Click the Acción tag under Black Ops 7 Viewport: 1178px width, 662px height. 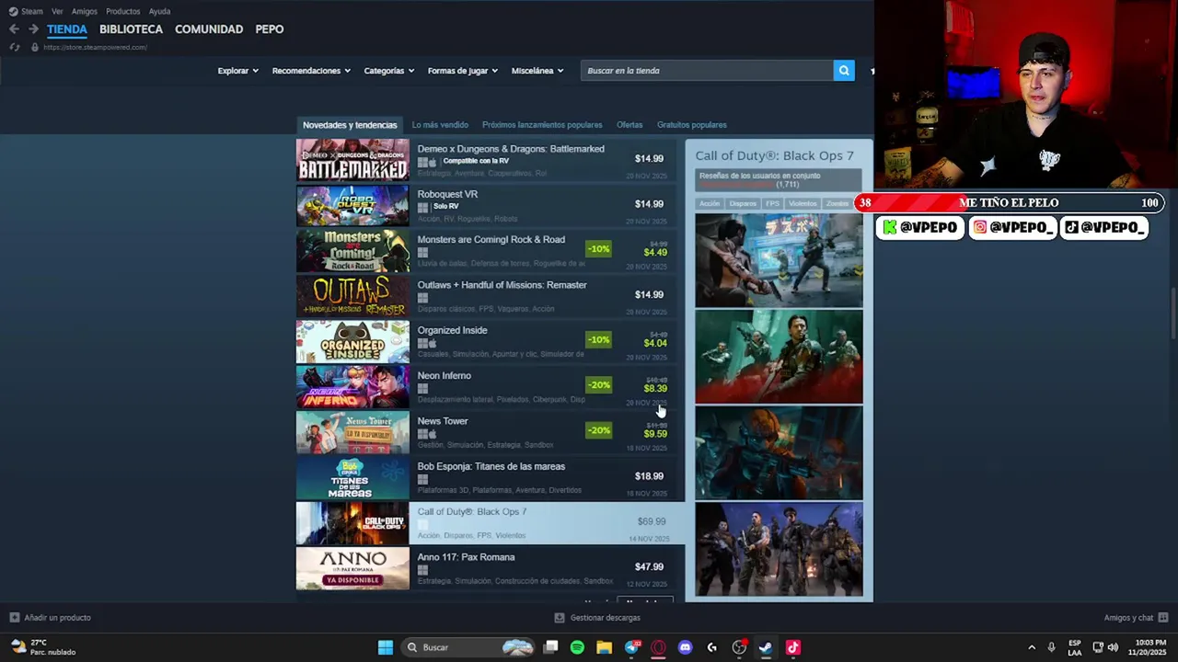pyautogui.click(x=710, y=203)
